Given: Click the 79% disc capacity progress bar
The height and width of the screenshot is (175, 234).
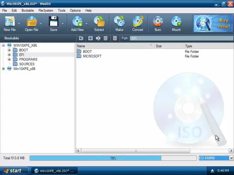Looking at the screenshot, I should pyautogui.click(x=113, y=158).
